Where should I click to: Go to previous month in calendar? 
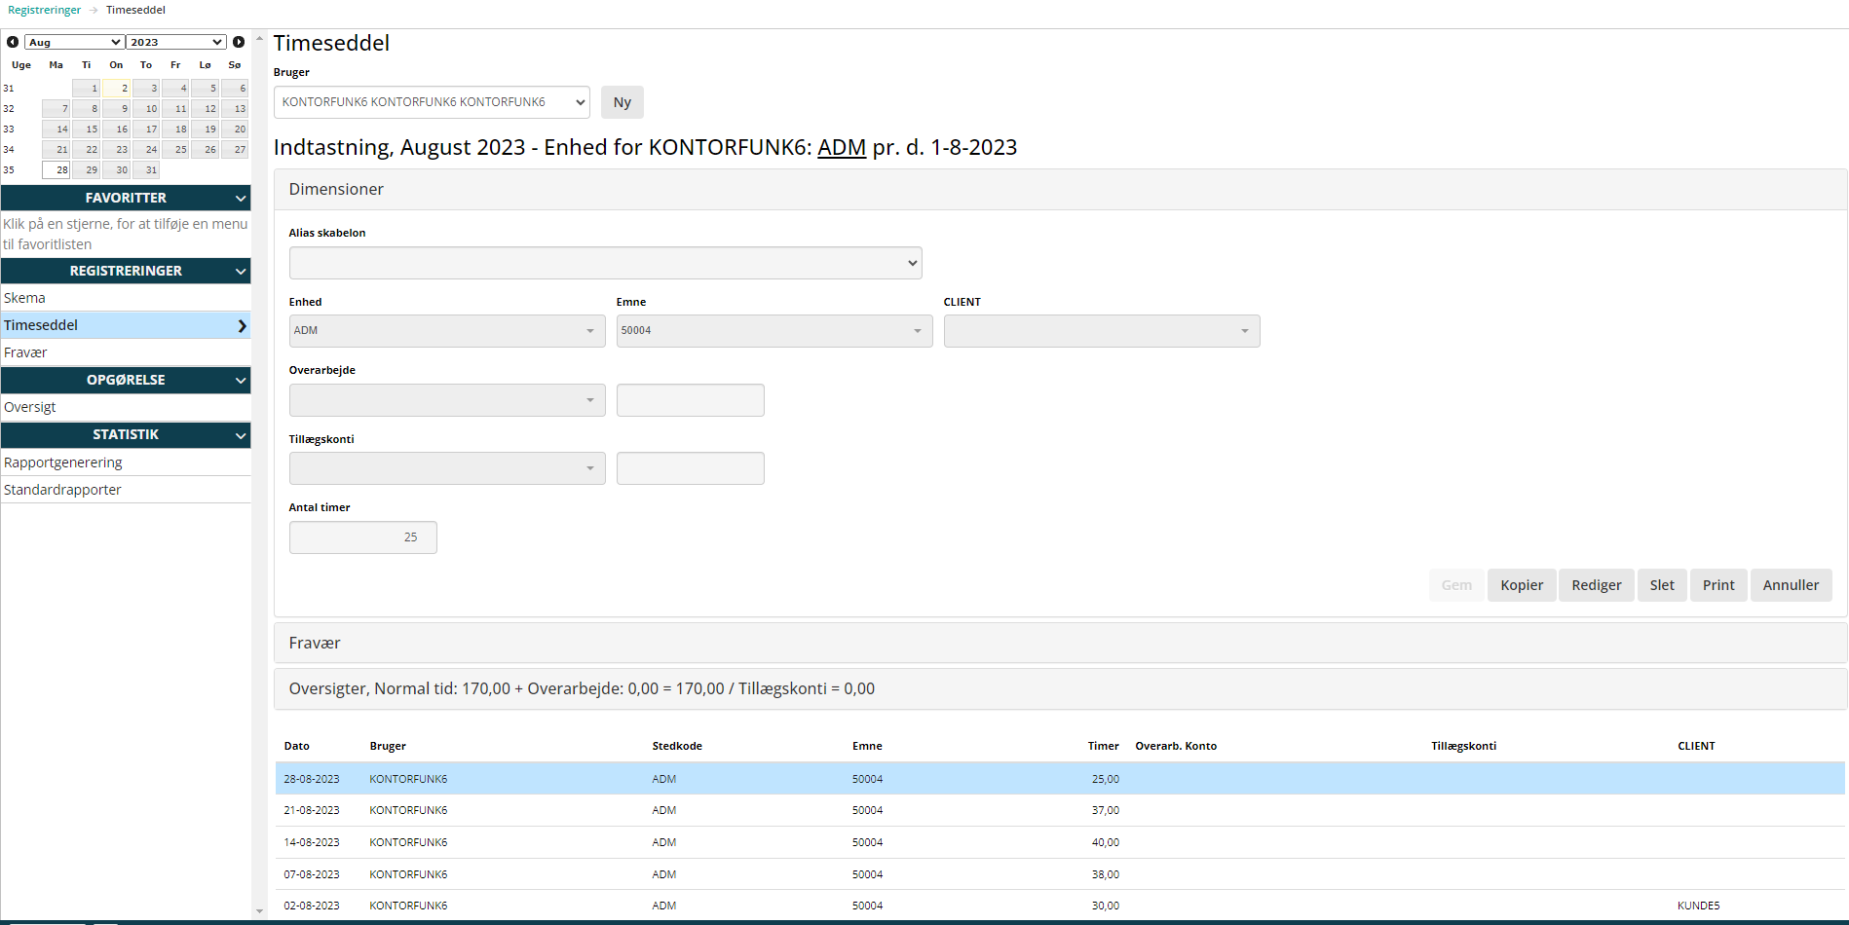13,42
